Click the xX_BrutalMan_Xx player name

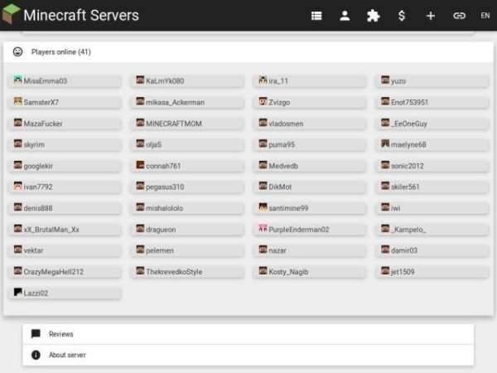(x=51, y=230)
